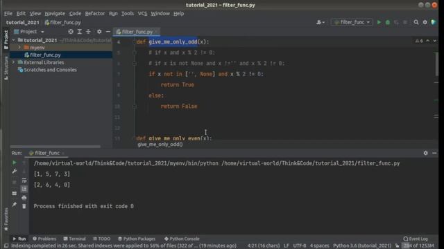
Task: Open the Edit menu
Action: pyautogui.click(x=21, y=13)
